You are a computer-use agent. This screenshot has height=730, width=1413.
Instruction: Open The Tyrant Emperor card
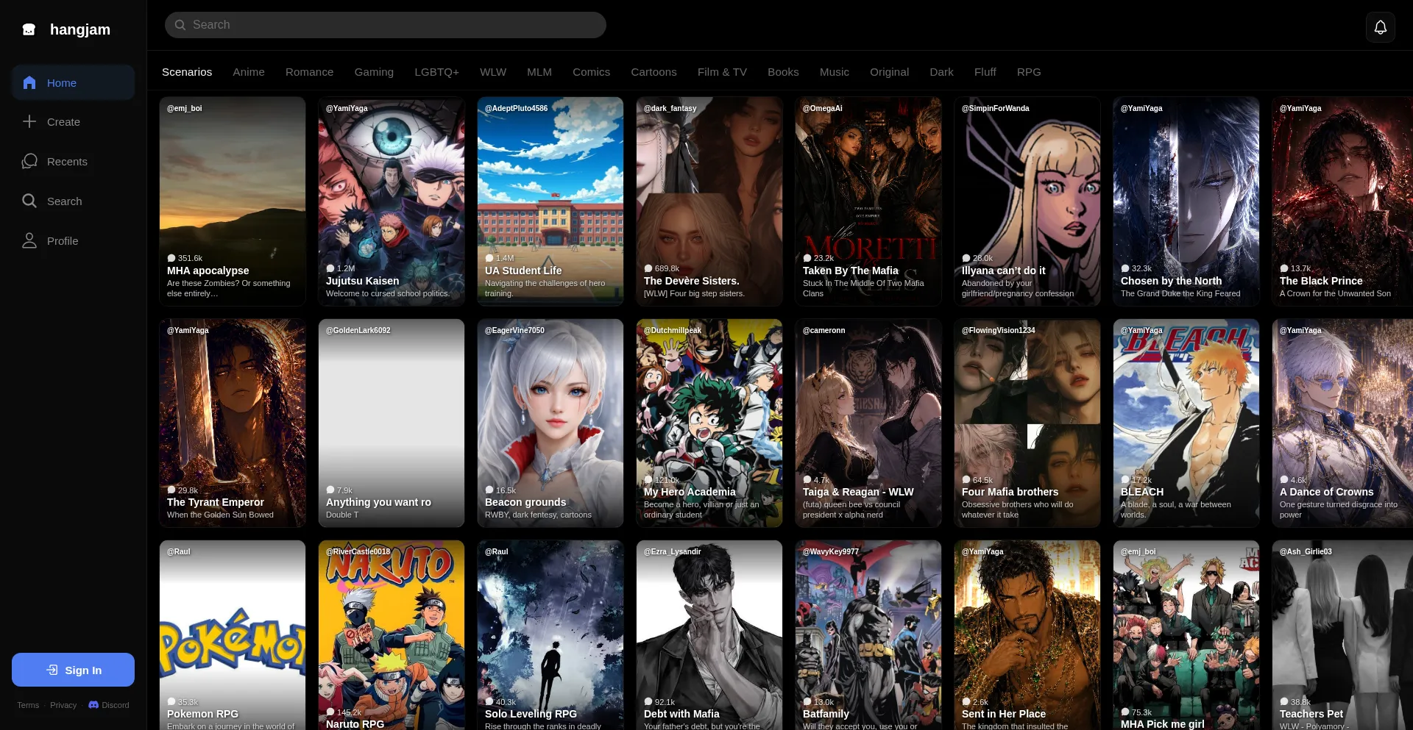click(x=233, y=423)
